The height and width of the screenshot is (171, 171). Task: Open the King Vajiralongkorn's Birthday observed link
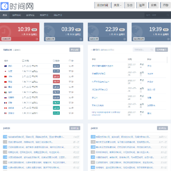pyautogui.click(x=106, y=114)
